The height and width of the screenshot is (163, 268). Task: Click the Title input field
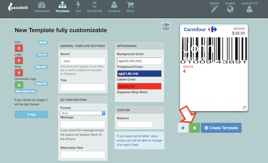coord(83,87)
